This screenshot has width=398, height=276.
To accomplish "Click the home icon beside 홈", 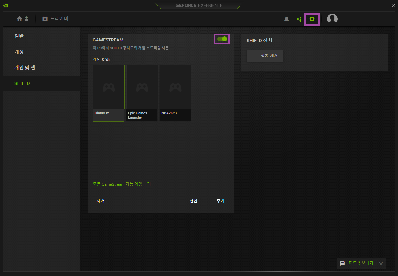I will click(19, 19).
